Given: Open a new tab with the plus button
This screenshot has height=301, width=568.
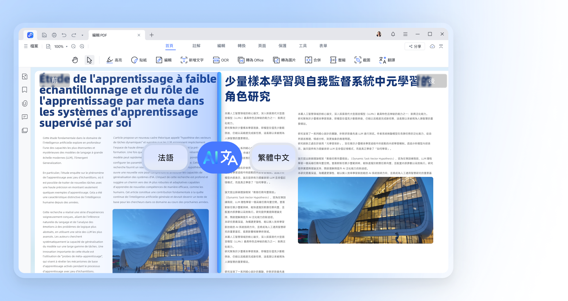Looking at the screenshot, I should [152, 35].
